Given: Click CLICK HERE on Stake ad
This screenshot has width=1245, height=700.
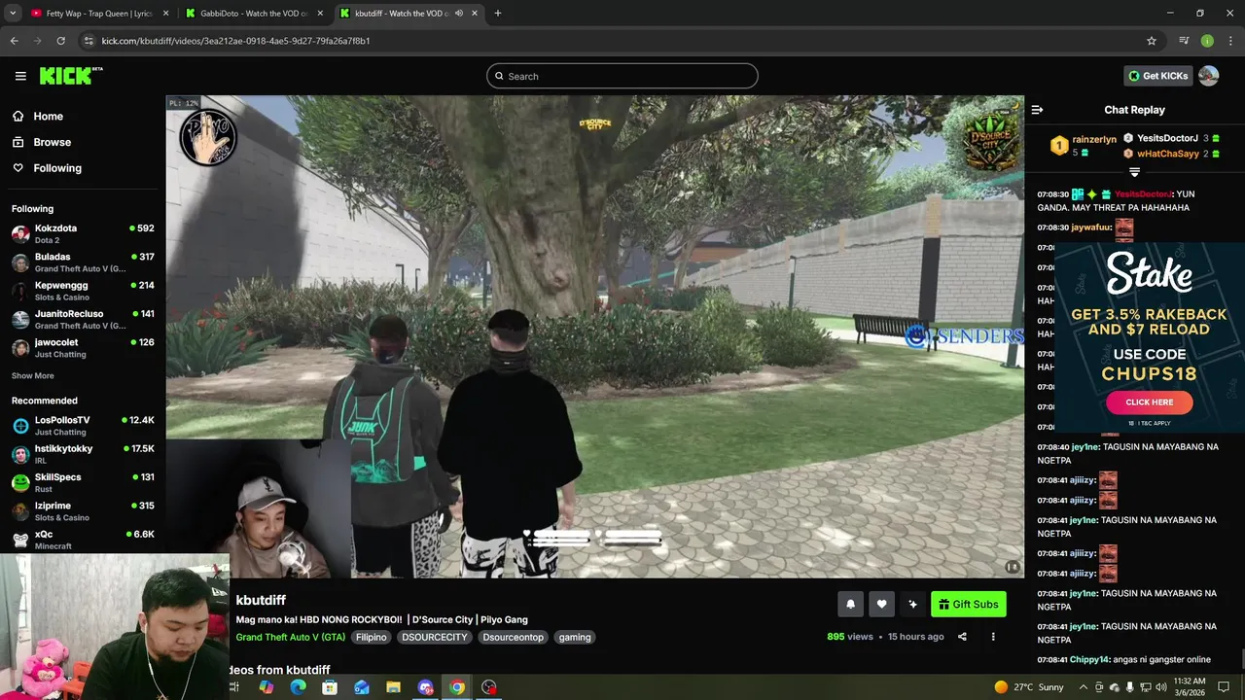Looking at the screenshot, I should 1149,402.
